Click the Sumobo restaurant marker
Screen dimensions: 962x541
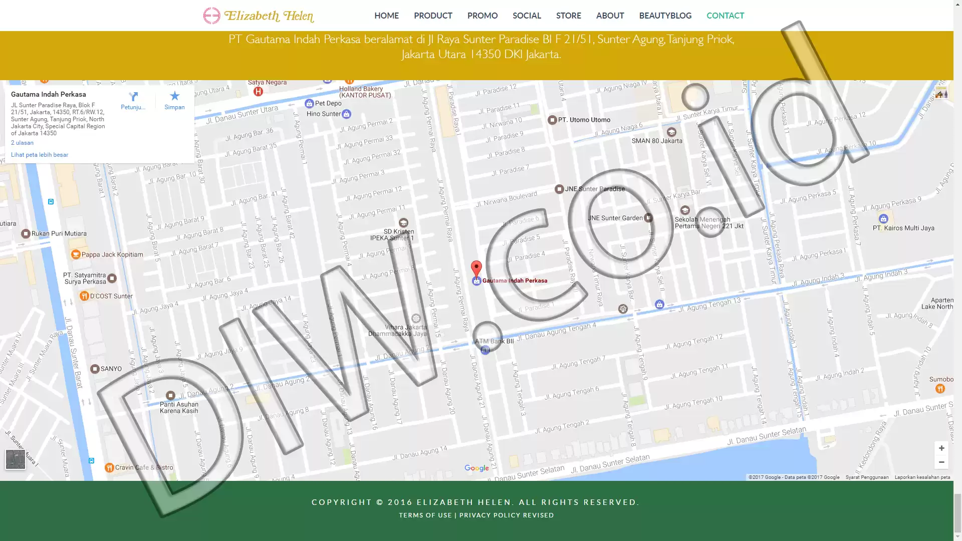[940, 388]
